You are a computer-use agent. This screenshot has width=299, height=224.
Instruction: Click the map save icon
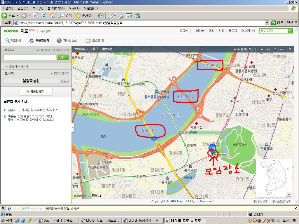point(262,49)
